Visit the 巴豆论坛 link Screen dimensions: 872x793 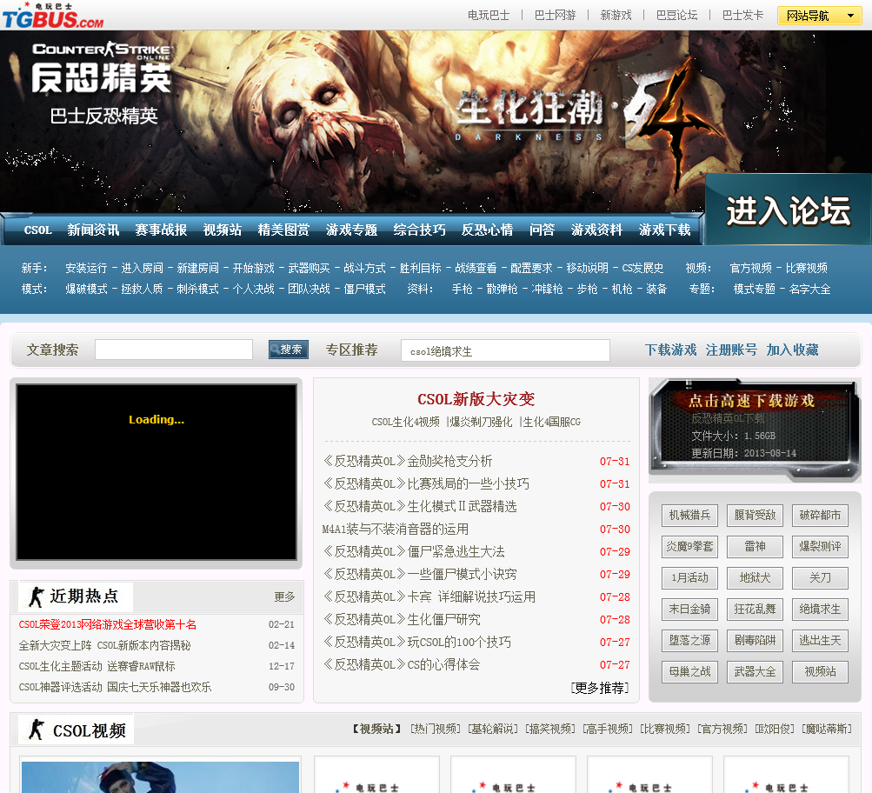click(676, 16)
